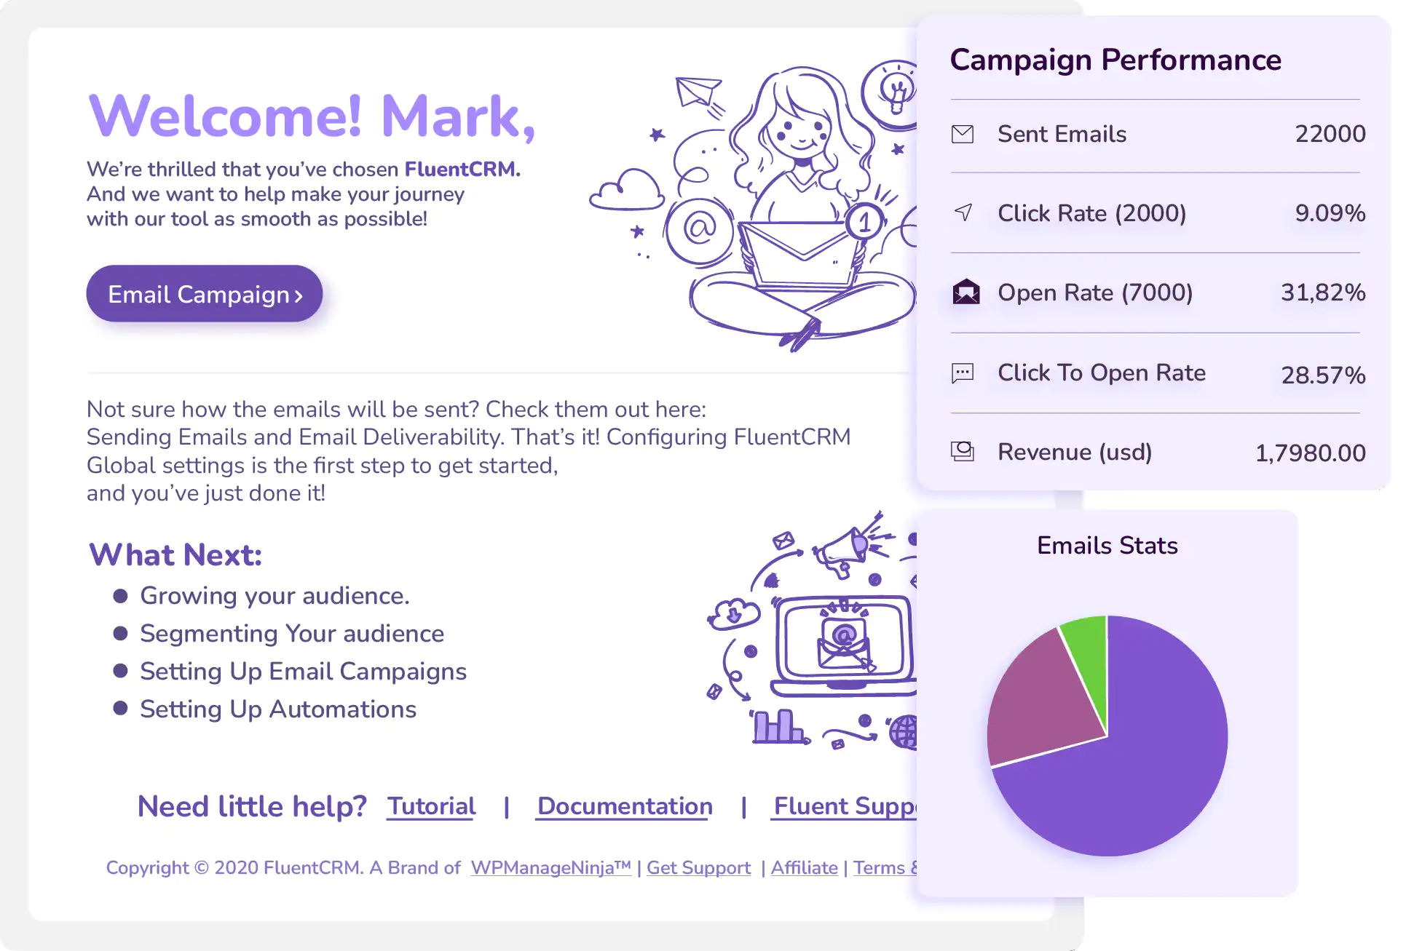Open the Tutorial help link
Screen dimensions: 1406x951
click(x=431, y=806)
